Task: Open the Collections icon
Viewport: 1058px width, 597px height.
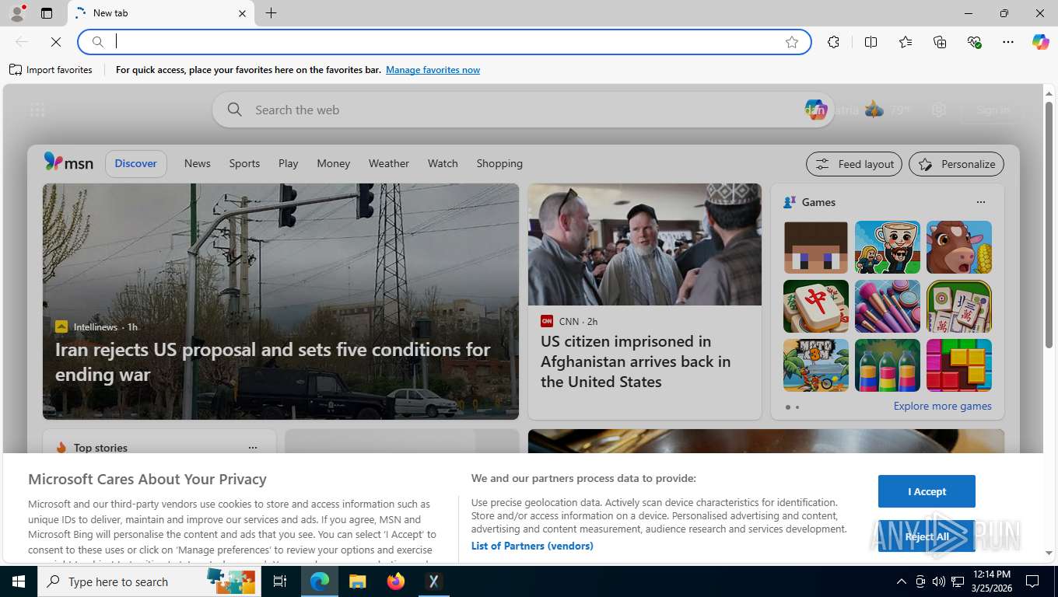Action: click(940, 42)
